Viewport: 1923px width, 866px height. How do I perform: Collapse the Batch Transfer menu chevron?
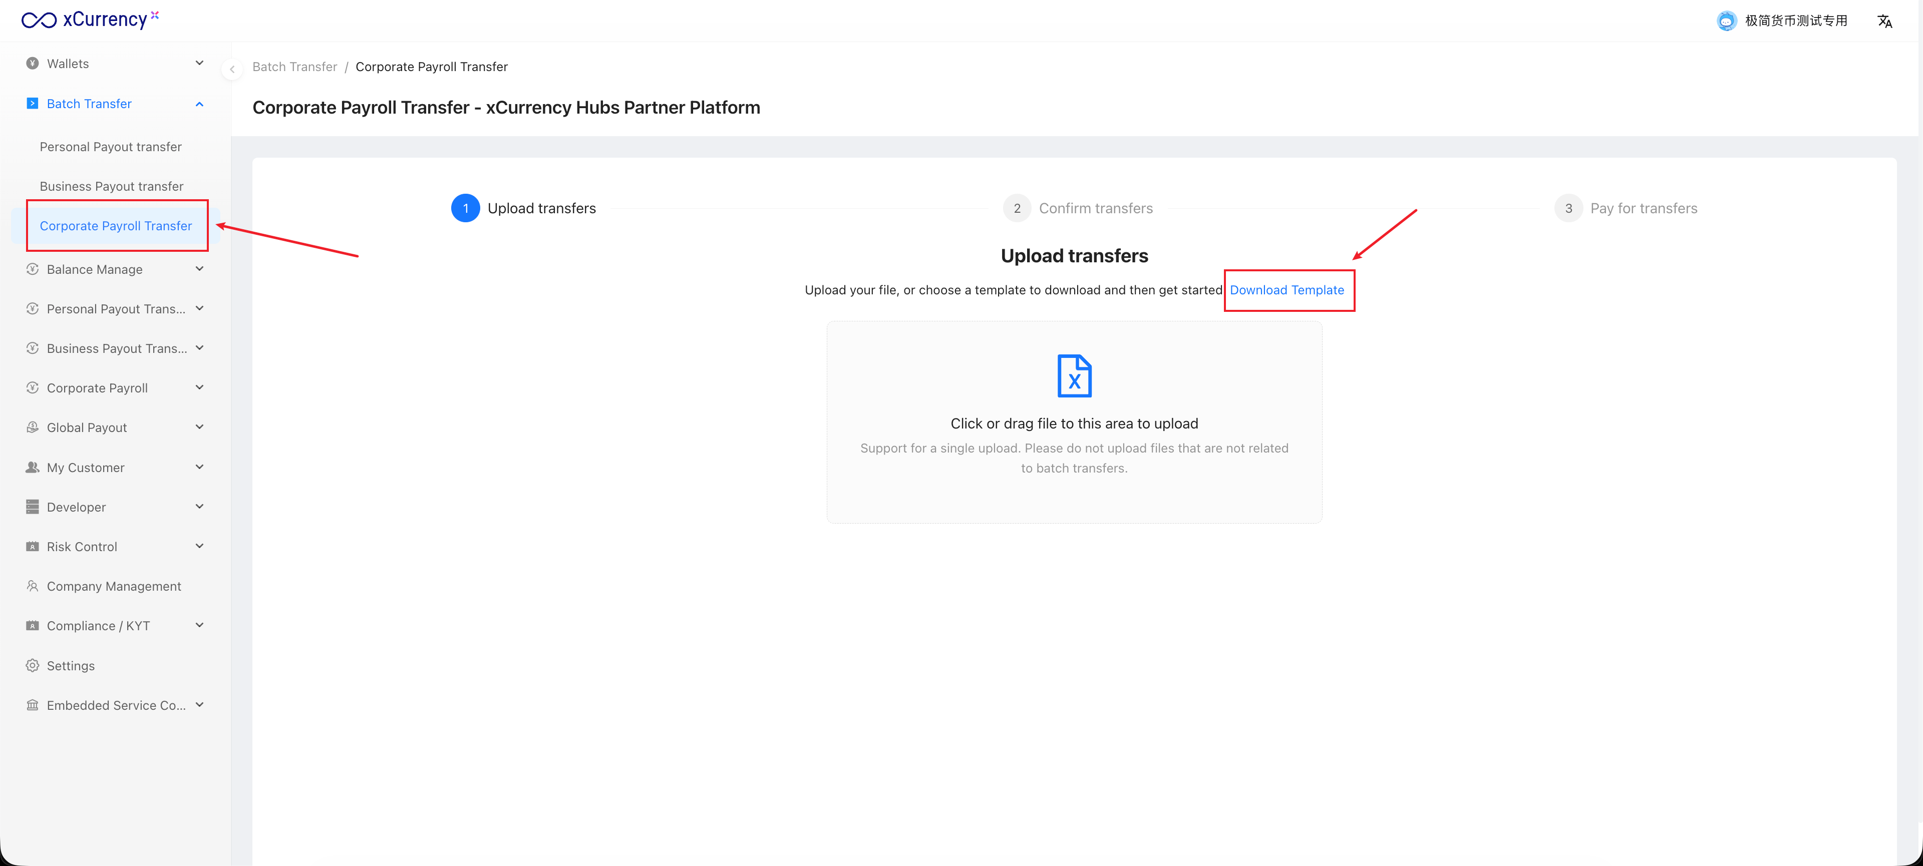coord(199,104)
